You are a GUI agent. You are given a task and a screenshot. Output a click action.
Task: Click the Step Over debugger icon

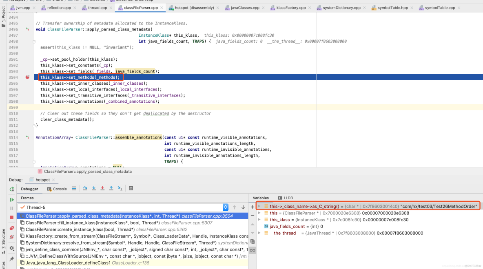[x=85, y=189]
